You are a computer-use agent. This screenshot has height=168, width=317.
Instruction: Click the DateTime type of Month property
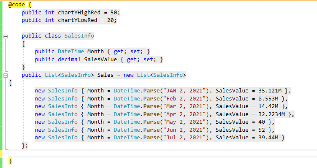[x=71, y=51]
